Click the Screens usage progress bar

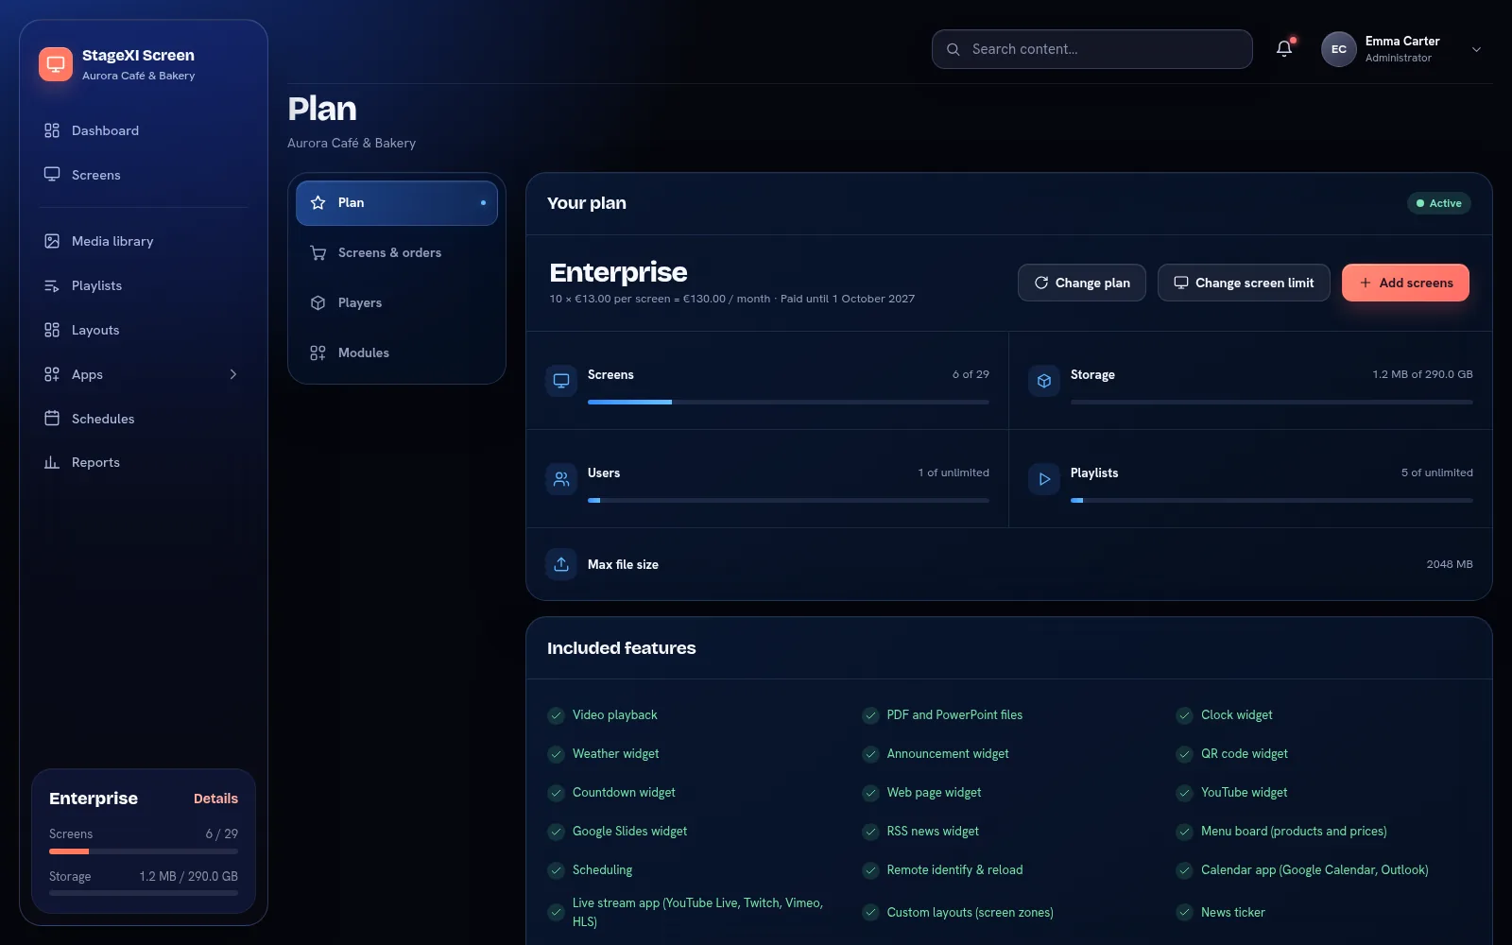click(x=788, y=402)
